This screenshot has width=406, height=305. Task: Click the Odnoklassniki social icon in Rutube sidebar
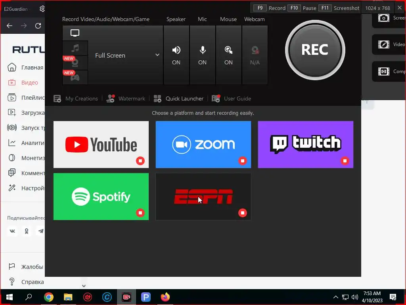(x=27, y=231)
